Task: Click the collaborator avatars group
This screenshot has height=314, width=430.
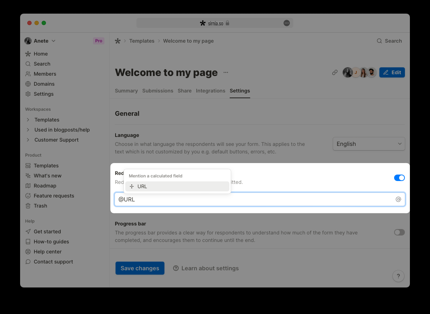Action: [360, 72]
